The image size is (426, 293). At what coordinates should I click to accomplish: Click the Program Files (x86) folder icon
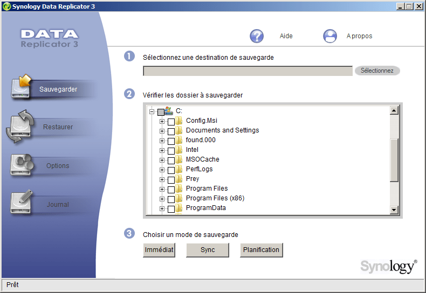179,198
